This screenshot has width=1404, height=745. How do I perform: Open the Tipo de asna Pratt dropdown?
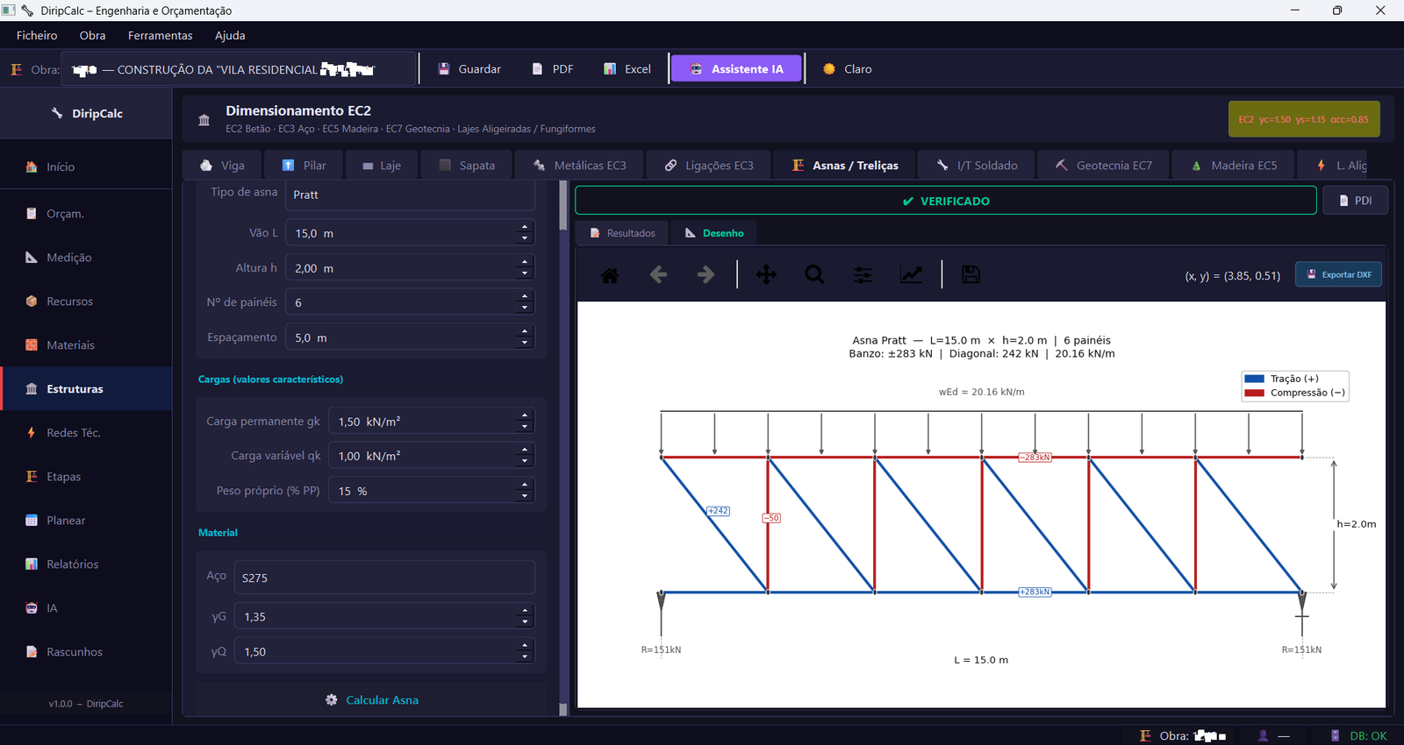[410, 195]
